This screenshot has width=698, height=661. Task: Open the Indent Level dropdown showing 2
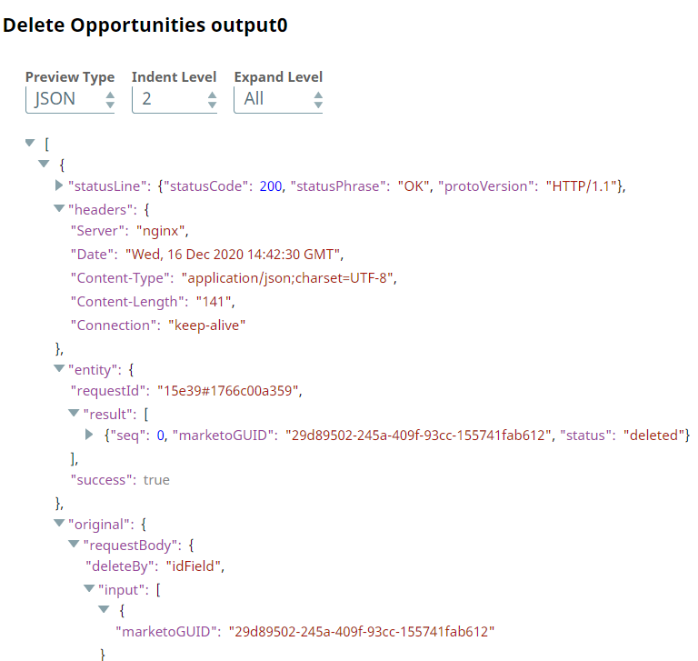pyautogui.click(x=174, y=99)
